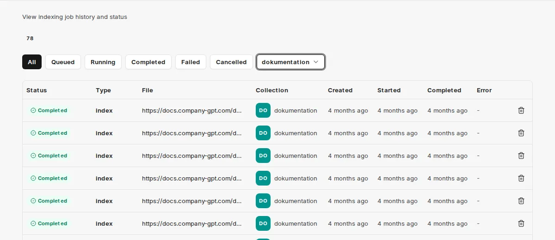Screen dimensions: 555x240
Task: Click the Completed status badge in first row
Action: click(49, 110)
